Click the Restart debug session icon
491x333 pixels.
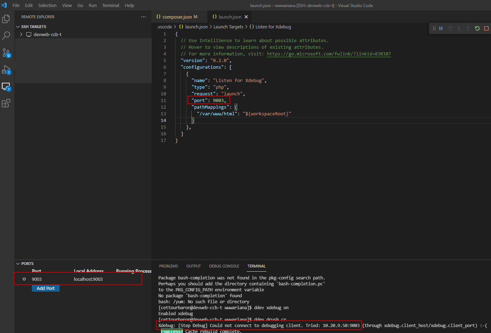[477, 28]
